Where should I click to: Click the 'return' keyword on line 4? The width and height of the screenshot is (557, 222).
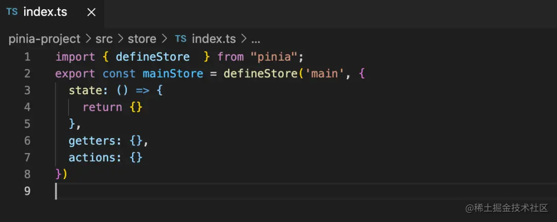tap(102, 108)
